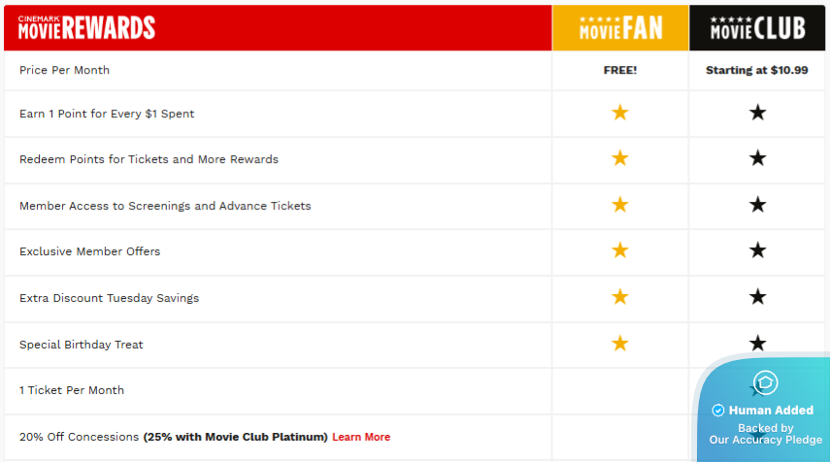Select the Price Per Month label

(65, 70)
